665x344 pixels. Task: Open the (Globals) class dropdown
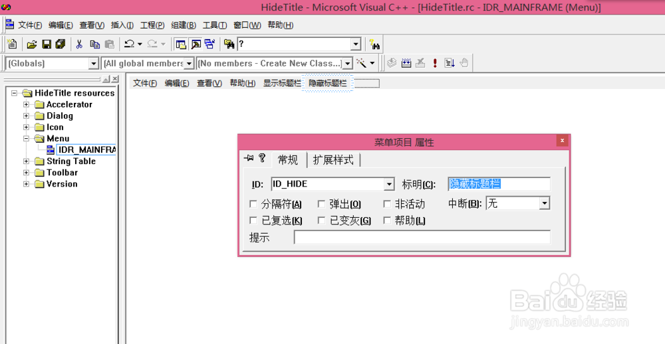pos(94,64)
